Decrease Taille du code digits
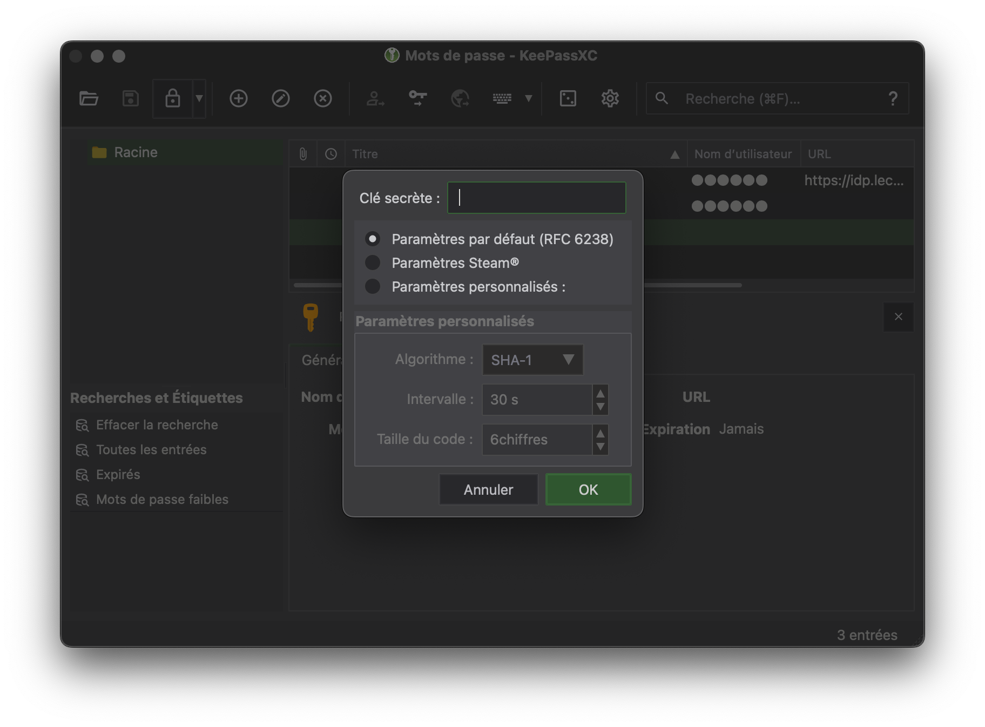The height and width of the screenshot is (727, 985). [600, 447]
